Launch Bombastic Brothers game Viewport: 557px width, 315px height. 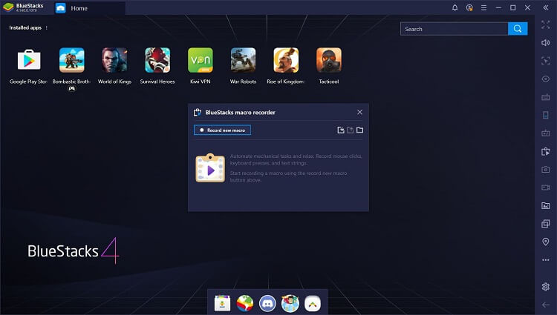click(72, 60)
